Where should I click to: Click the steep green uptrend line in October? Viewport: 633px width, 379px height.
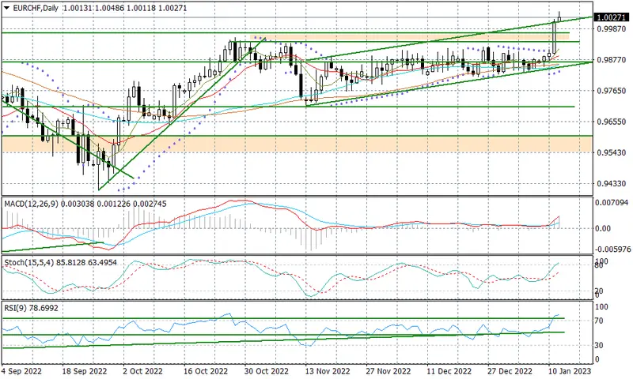point(182,114)
